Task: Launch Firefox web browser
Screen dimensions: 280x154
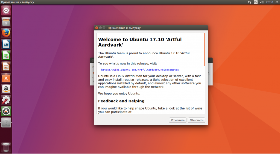Action: pos(6,33)
